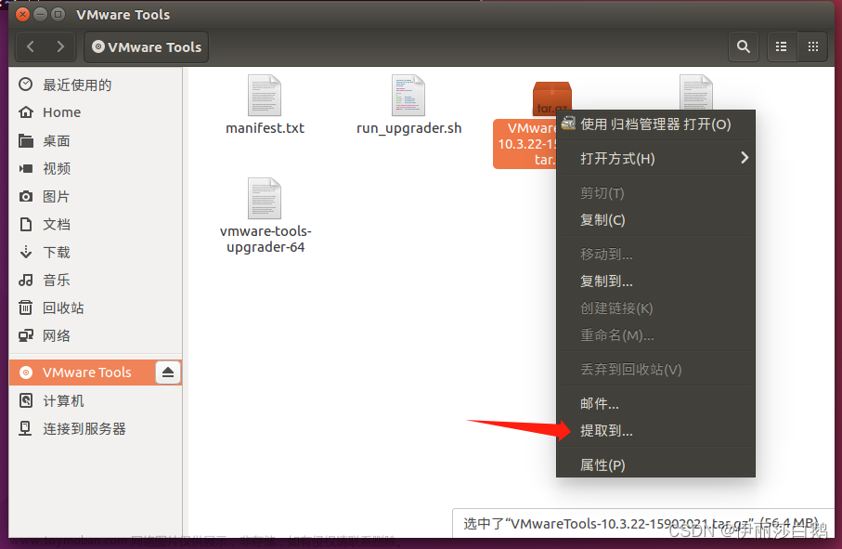842x549 pixels.
Task: Choose 使用 归档管理器 打开(O)
Action: point(655,124)
